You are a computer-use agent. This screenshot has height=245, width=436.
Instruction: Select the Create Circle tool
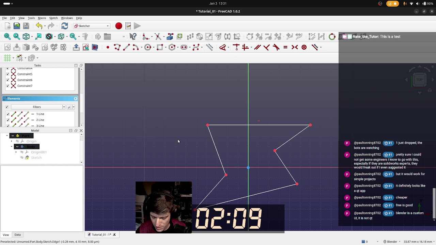click(x=148, y=47)
